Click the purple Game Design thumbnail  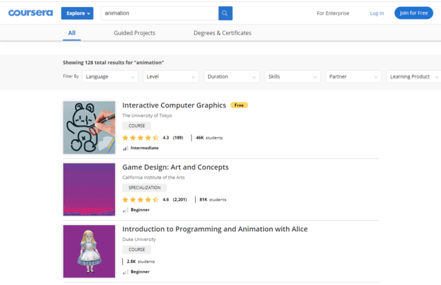pos(89,189)
